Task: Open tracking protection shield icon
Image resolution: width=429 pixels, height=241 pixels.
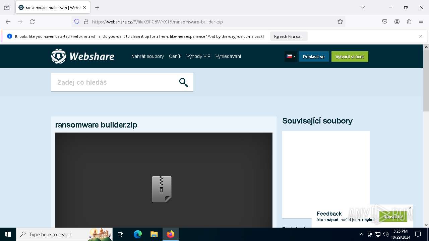Action: (77, 22)
